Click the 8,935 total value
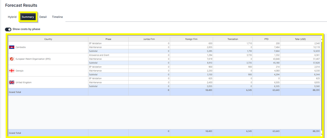 click(x=317, y=82)
